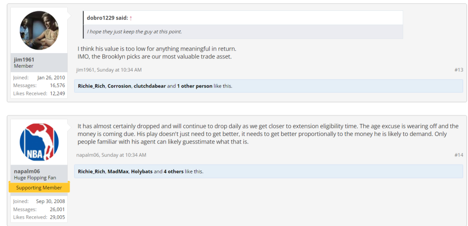This screenshot has width=468, height=226.
Task: Click jim1961's Member title
Action: pos(23,66)
